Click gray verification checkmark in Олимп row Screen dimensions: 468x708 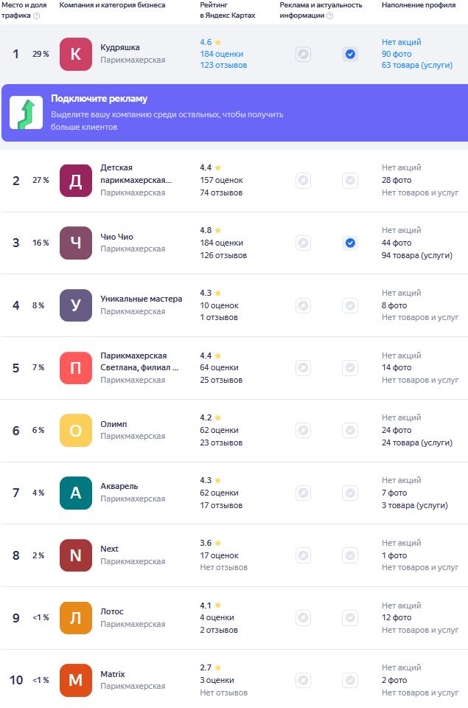350,430
